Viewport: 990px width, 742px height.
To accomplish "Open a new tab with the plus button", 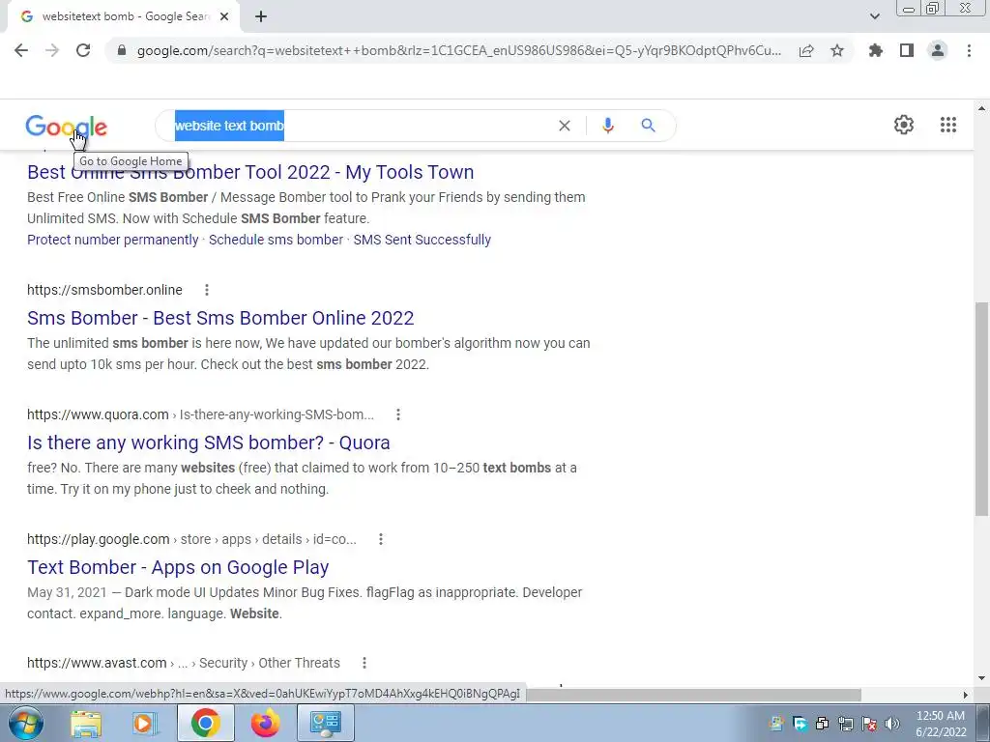I will click(x=261, y=16).
